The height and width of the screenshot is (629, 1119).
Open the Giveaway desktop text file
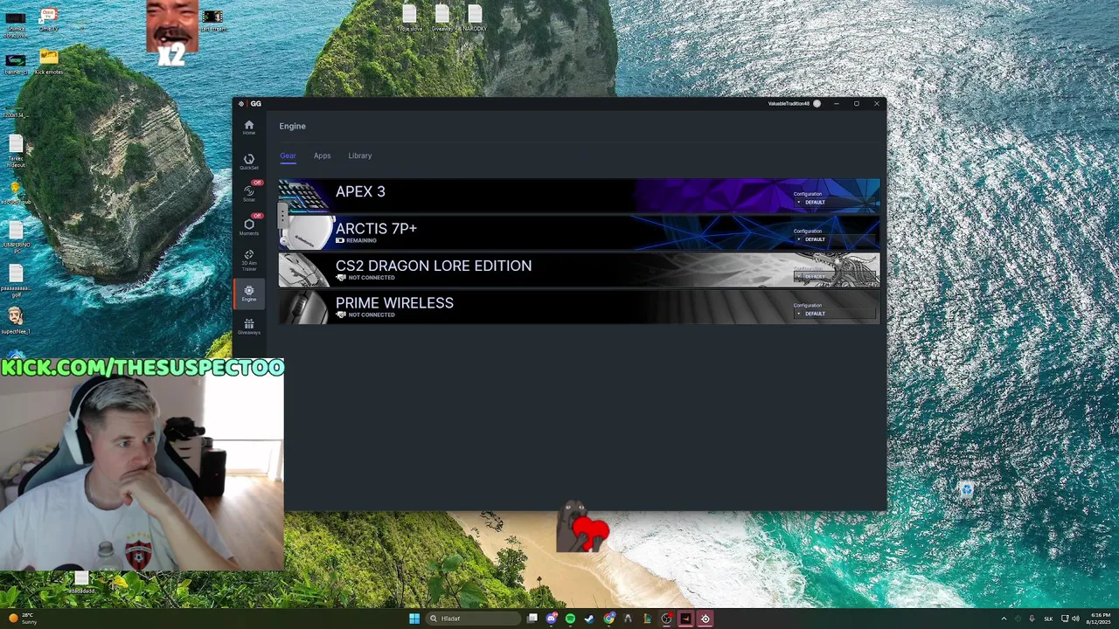[442, 17]
